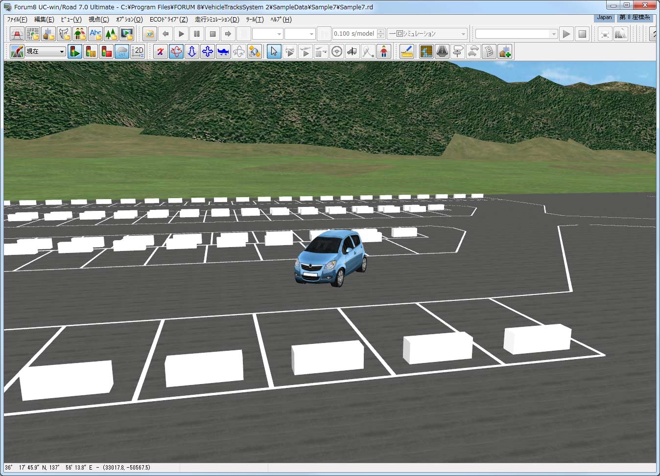Open the 走行シミュレーション(D) menu
This screenshot has width=660, height=476.
tap(217, 20)
